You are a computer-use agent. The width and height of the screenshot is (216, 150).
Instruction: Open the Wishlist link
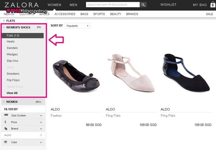(x=168, y=5)
